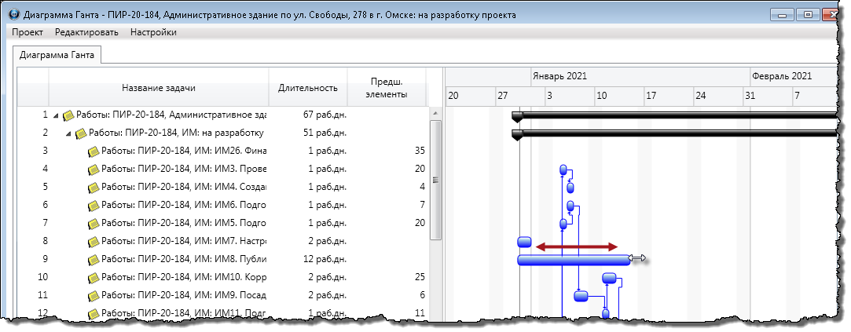Click the task icon in row 10 (ИМ10)

click(94, 277)
